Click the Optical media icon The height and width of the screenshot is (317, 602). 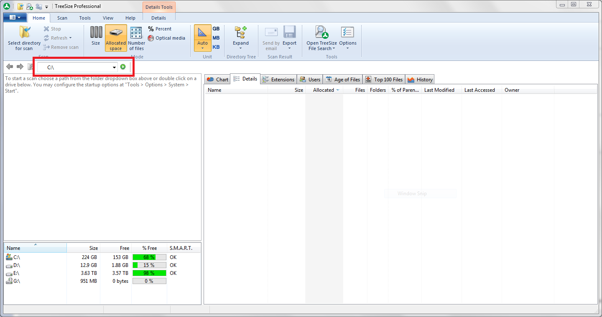point(151,38)
